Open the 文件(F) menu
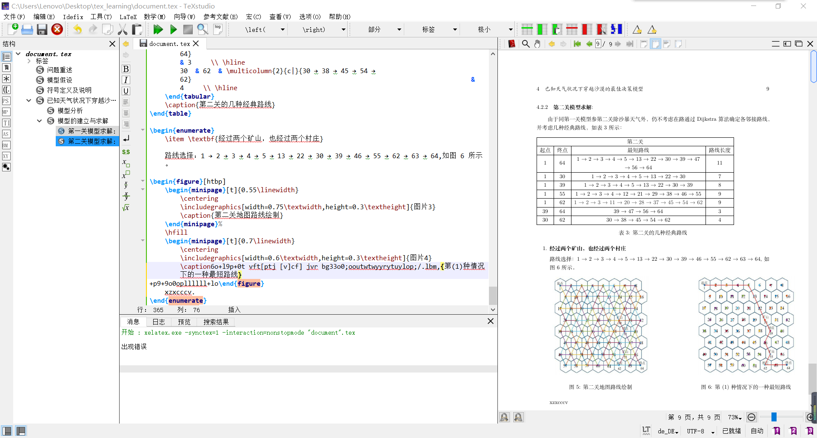 tap(14, 17)
